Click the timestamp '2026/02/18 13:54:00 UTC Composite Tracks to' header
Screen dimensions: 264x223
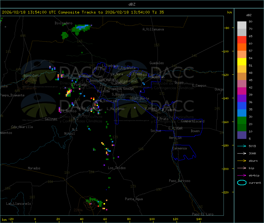pos(53,12)
